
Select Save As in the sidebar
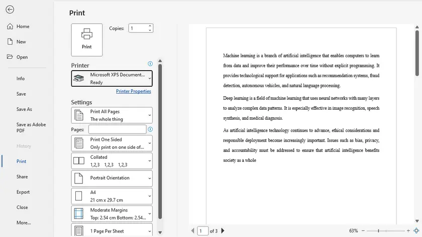pos(24,109)
